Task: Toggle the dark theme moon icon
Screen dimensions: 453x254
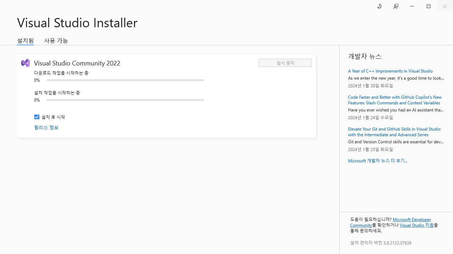Action: point(379,6)
